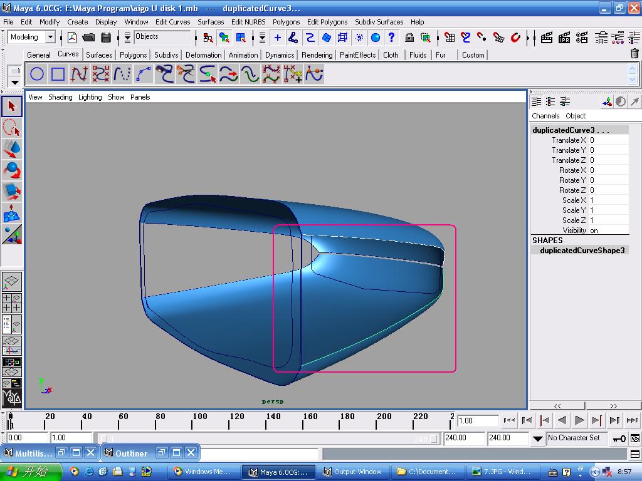Viewport: 642px width, 481px height.
Task: Open the Edit Curves menu
Action: click(173, 22)
